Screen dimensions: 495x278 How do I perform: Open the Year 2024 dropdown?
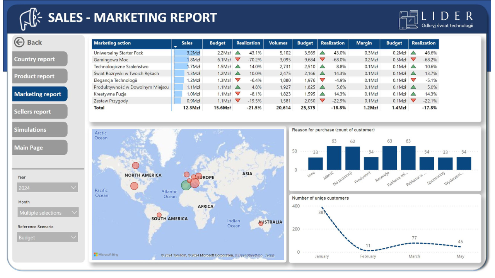(48, 188)
